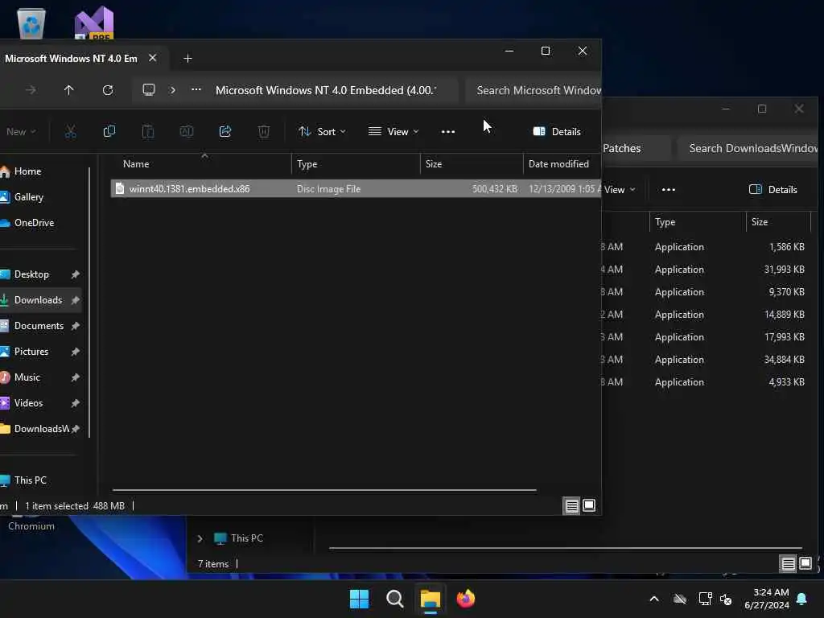824x618 pixels.
Task: Launch Firefox from the taskbar
Action: point(466,599)
